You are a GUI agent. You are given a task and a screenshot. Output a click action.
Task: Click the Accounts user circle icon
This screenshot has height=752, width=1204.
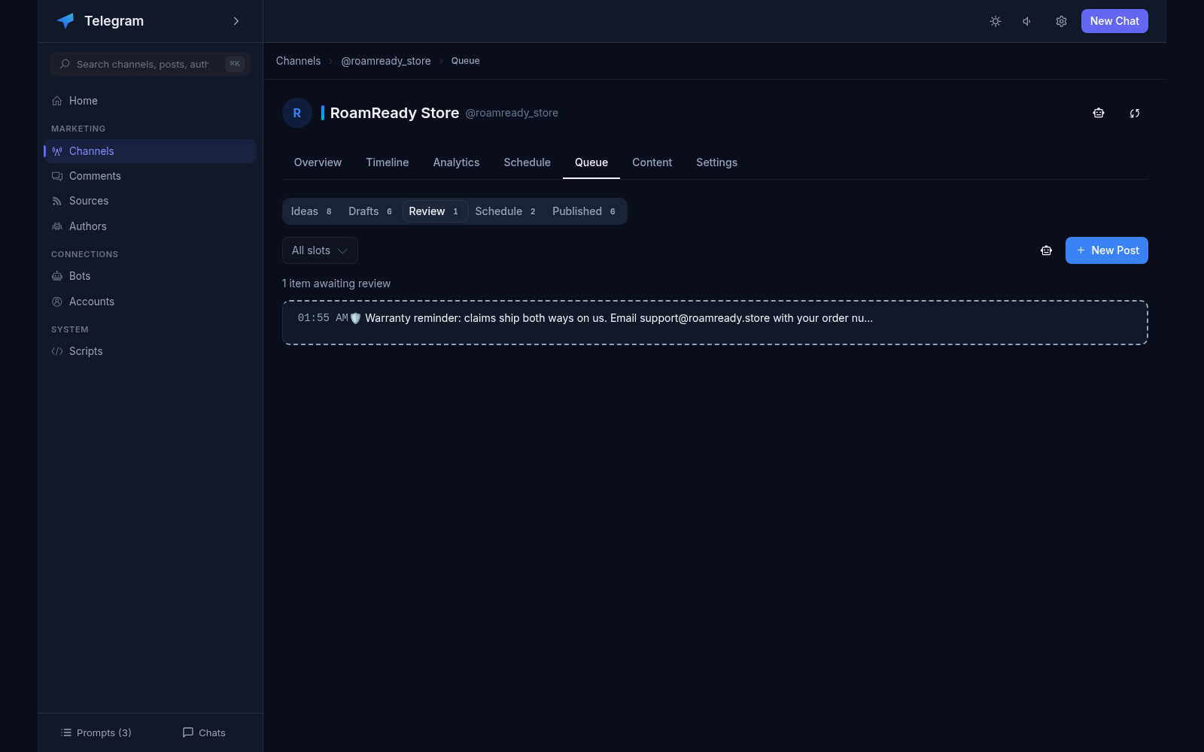(x=57, y=302)
